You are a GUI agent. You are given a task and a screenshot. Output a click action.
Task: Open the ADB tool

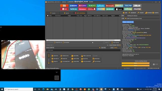tap(125, 13)
